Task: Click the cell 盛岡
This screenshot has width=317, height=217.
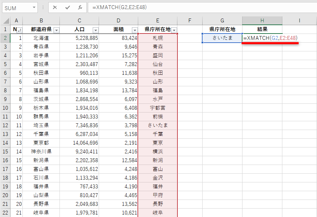Action: tap(158, 55)
